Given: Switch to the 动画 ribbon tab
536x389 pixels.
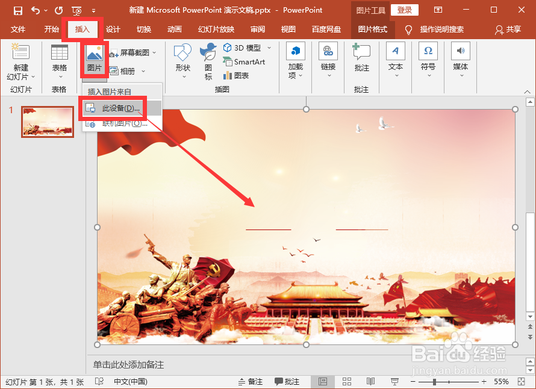Looking at the screenshot, I should pyautogui.click(x=174, y=30).
